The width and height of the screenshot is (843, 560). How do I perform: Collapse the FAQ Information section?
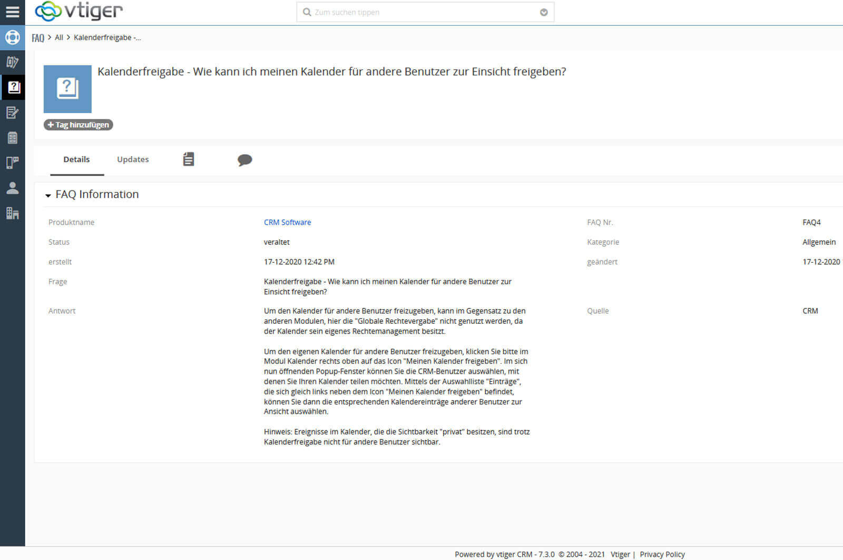pyautogui.click(x=48, y=195)
